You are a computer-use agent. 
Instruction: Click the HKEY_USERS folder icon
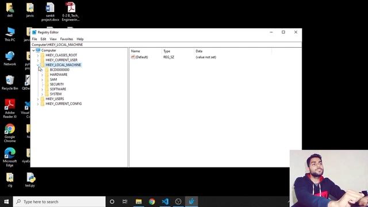point(43,99)
